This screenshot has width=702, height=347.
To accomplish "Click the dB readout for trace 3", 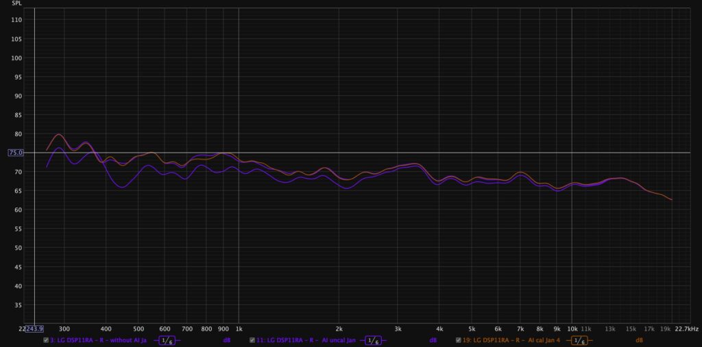I will (226, 340).
